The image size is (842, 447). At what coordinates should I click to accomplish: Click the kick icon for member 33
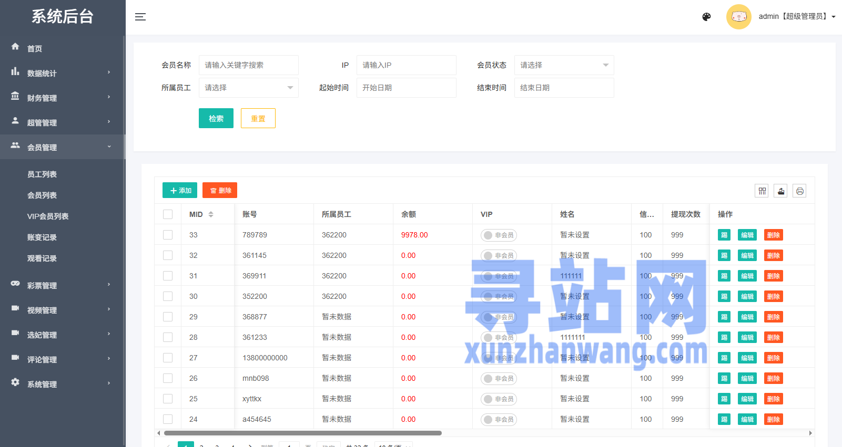coord(724,235)
